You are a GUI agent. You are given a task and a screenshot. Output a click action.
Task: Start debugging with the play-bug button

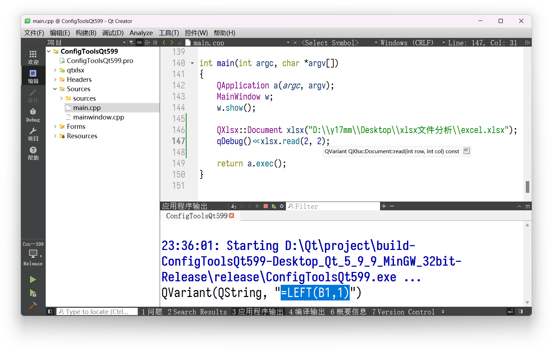pos(33,293)
